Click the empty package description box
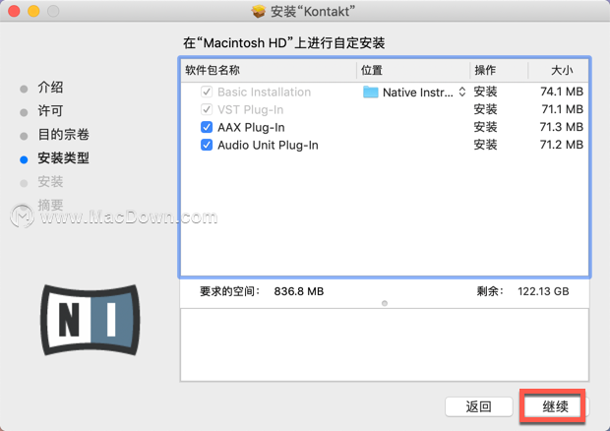 (385, 345)
